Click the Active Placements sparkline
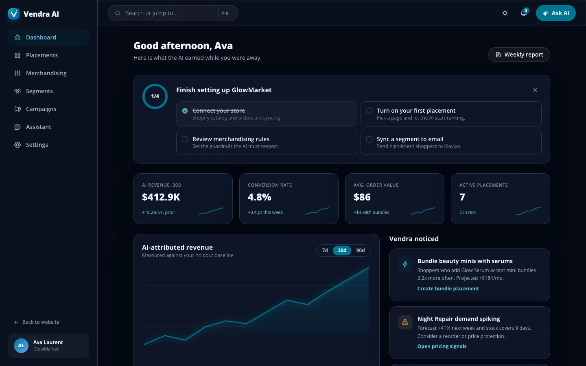This screenshot has width=586, height=366. [x=529, y=211]
